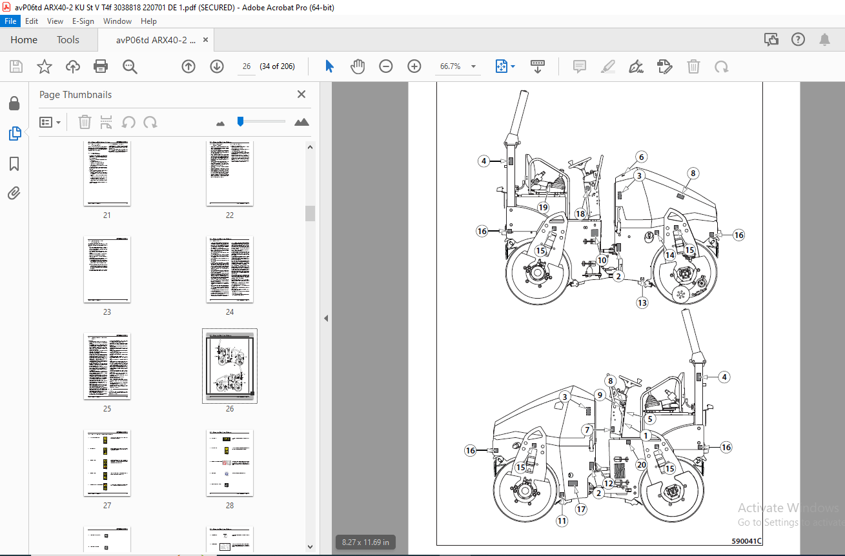Close the avP06td ARX40-2 document tab

coord(205,40)
